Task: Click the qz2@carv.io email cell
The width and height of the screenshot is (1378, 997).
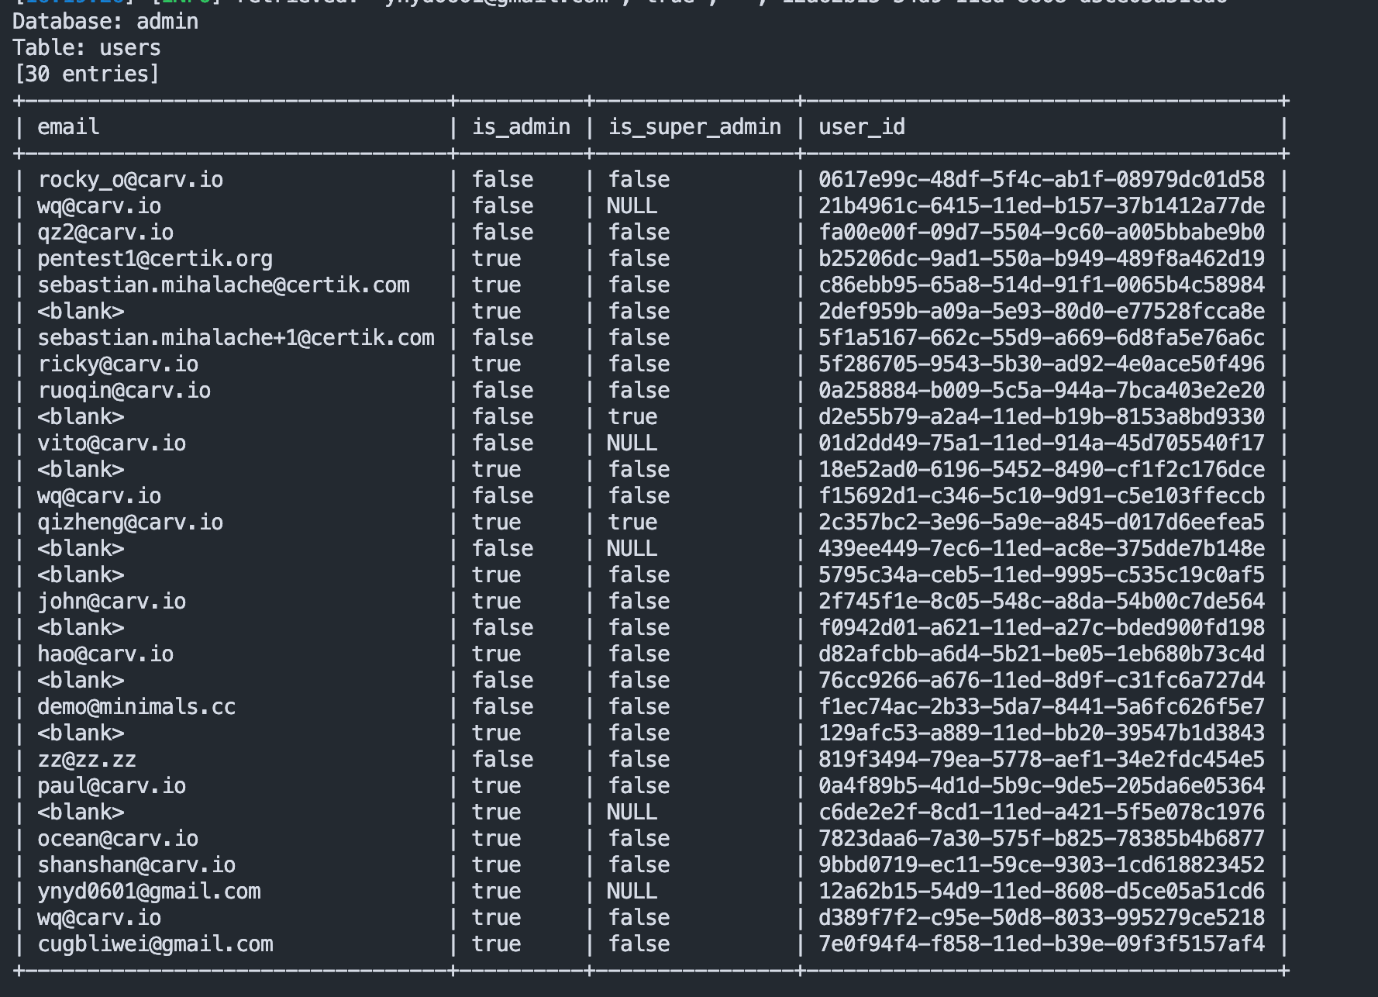Action: point(105,233)
